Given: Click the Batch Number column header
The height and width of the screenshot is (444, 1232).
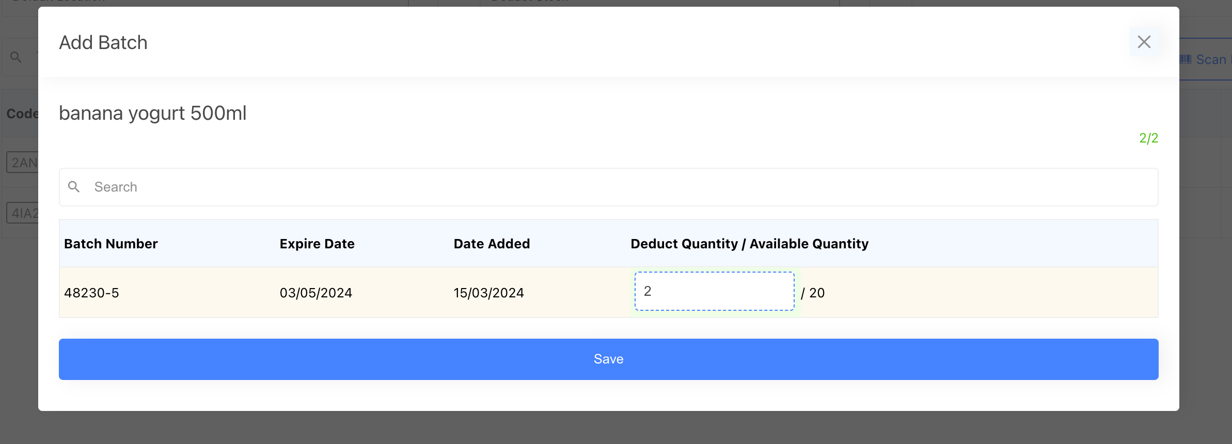Looking at the screenshot, I should point(110,244).
